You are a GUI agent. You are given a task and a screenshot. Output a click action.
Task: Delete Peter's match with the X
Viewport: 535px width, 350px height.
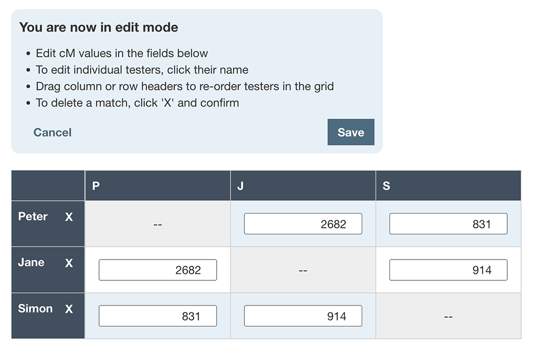[69, 217]
